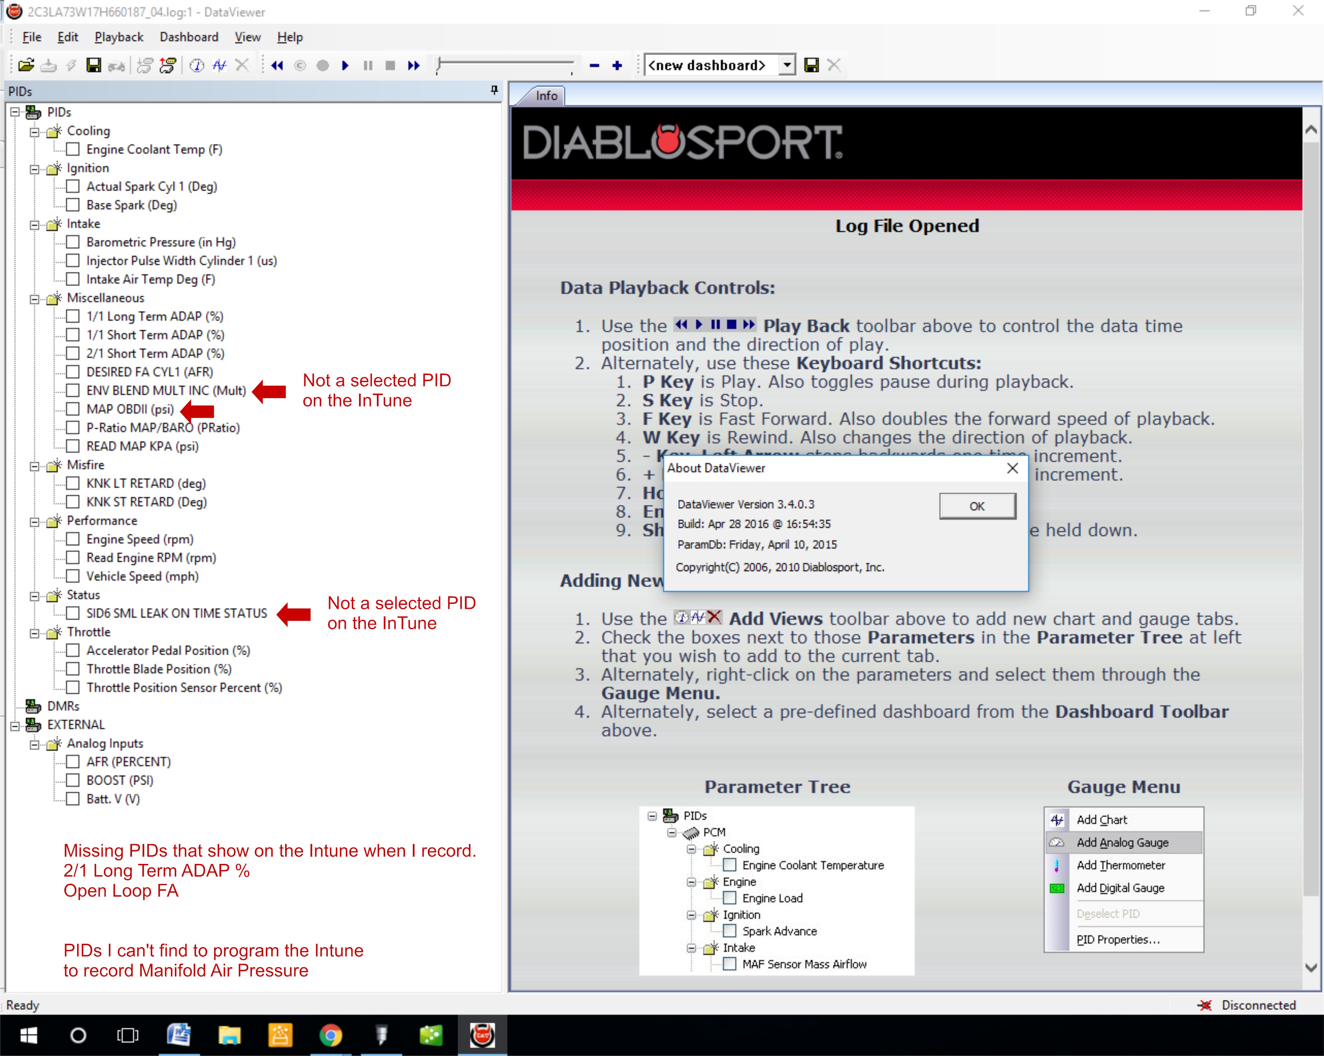Viewport: 1324px width, 1056px height.
Task: Delete dashboard with X icon beside dropdown
Action: 833,65
